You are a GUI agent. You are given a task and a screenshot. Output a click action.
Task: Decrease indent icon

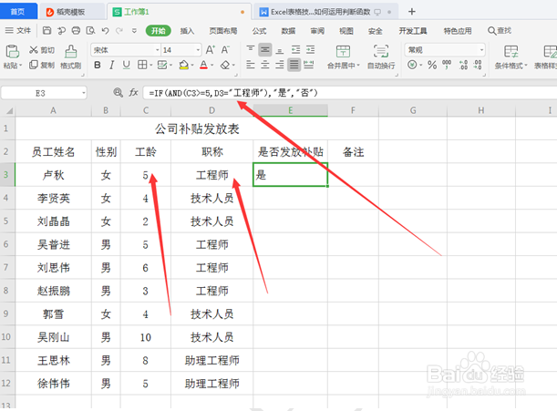pyautogui.click(x=295, y=50)
